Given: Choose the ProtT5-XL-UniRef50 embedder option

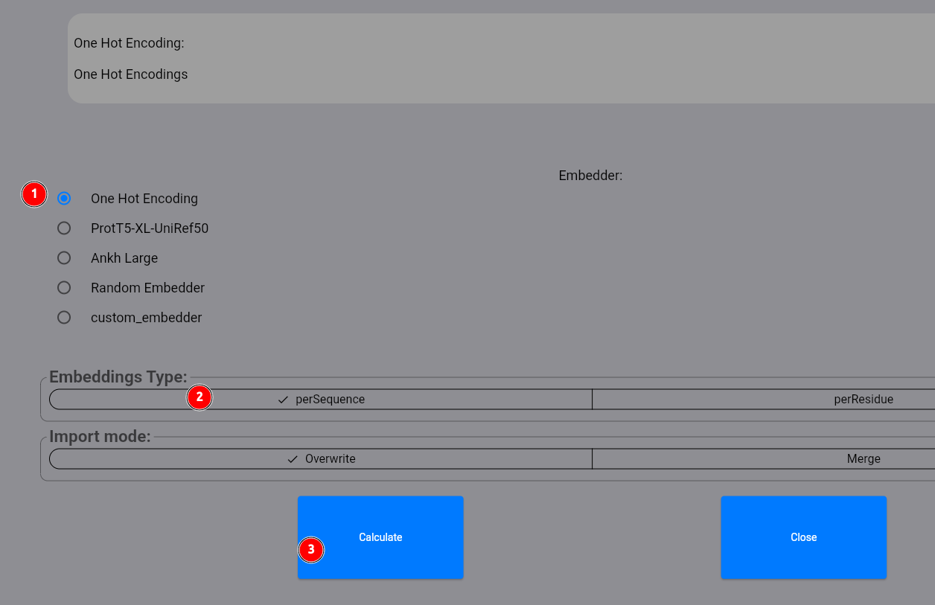Looking at the screenshot, I should click(x=64, y=228).
